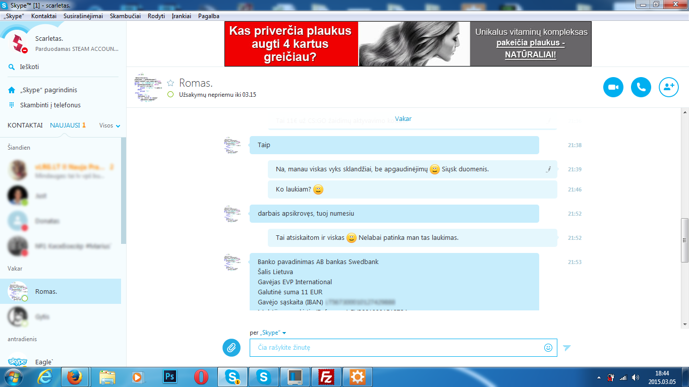Click Scarletas profile avatar
689x387 pixels.
[x=19, y=43]
